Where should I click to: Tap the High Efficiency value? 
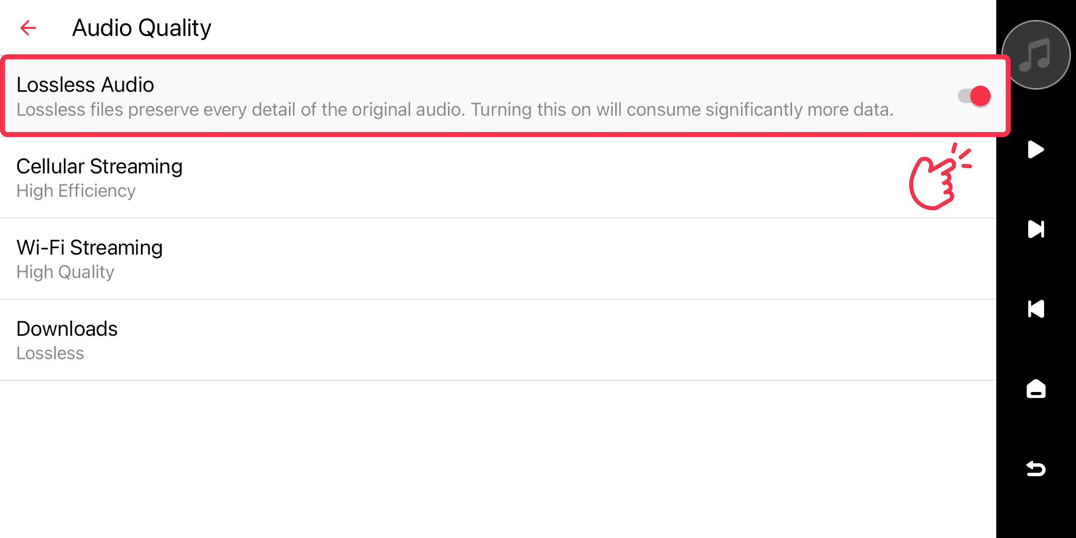(x=76, y=191)
